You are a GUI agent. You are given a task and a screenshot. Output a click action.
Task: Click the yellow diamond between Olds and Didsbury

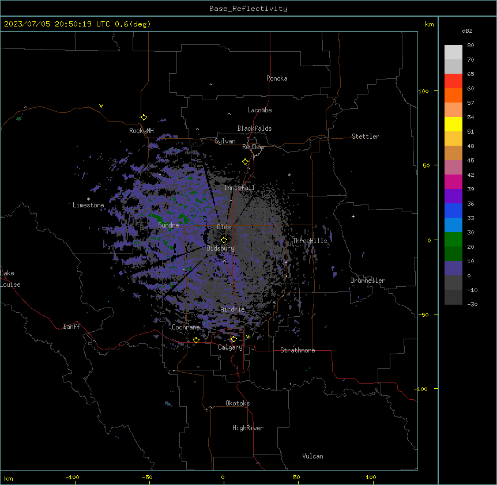click(x=224, y=240)
